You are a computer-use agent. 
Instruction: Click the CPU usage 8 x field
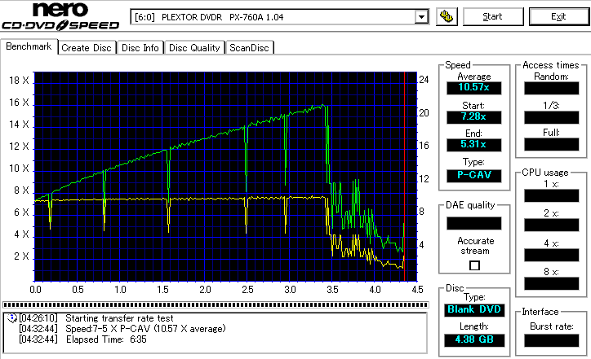point(552,283)
